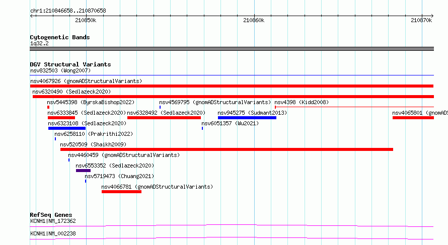The height and width of the screenshot is (245, 448).
Task: Select the long red nsv520509 variant bar
Action: coord(227,149)
